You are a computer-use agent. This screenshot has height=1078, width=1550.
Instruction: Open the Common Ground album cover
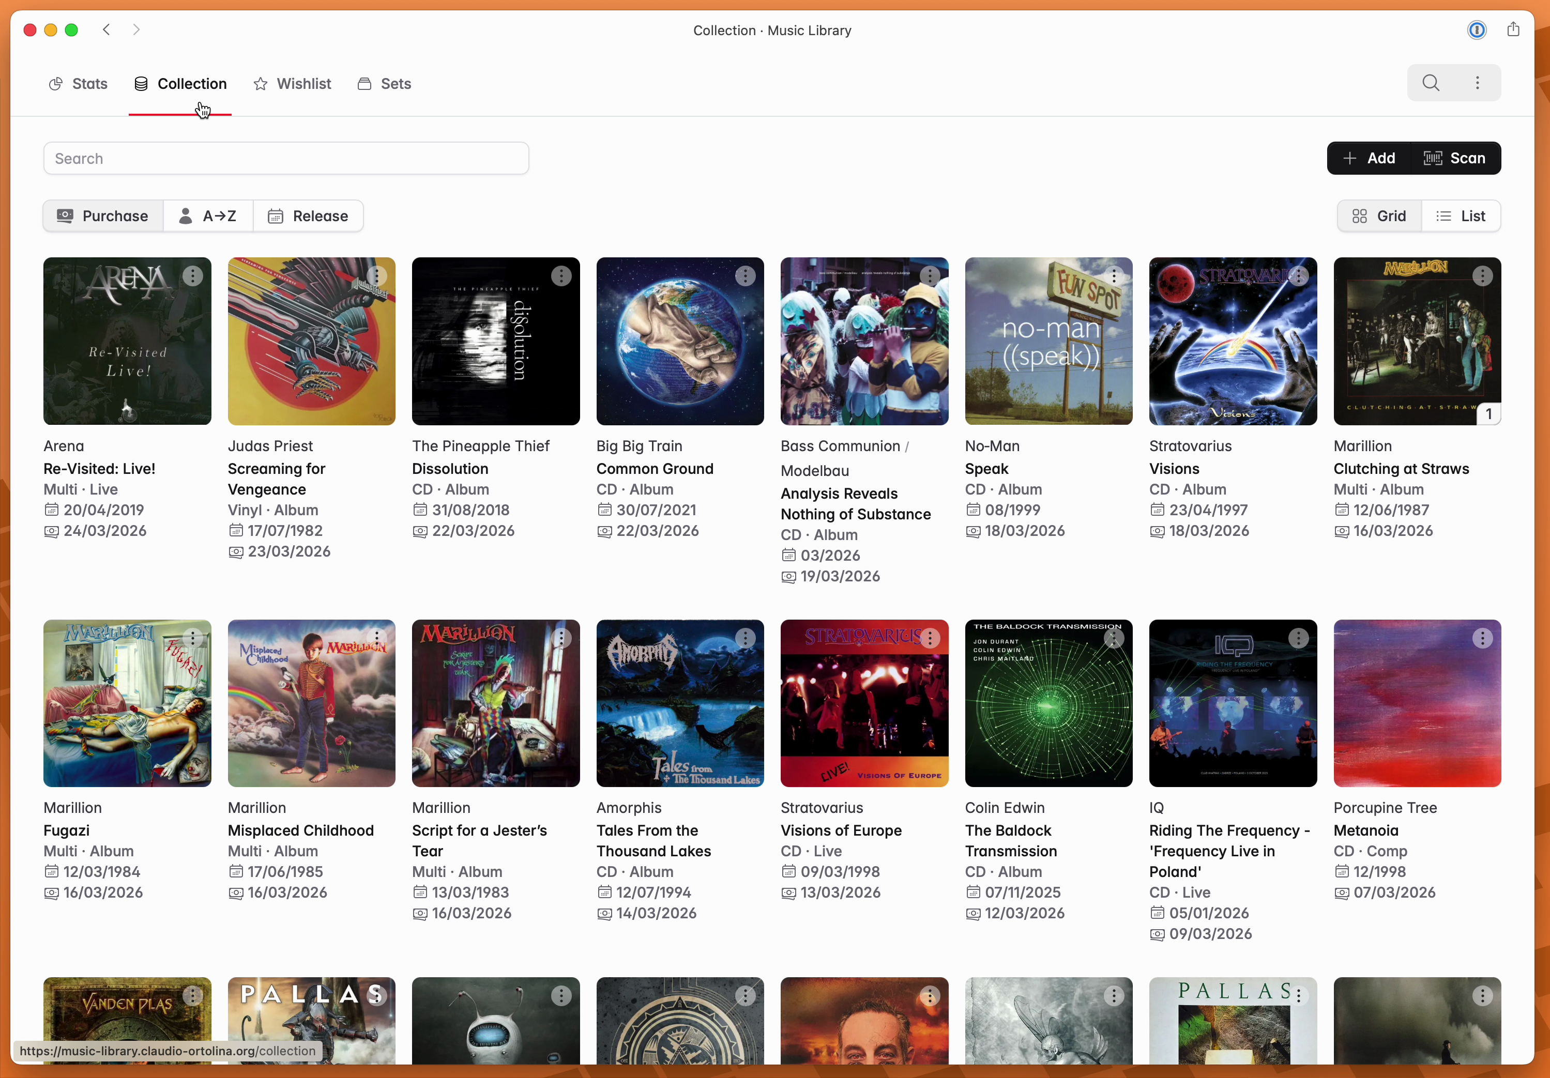(680, 342)
